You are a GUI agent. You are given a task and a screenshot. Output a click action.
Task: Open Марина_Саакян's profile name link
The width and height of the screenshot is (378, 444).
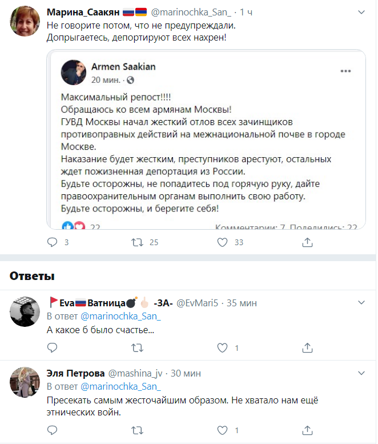pos(82,12)
